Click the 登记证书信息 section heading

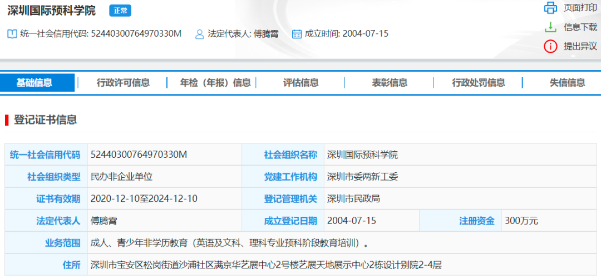[45, 119]
